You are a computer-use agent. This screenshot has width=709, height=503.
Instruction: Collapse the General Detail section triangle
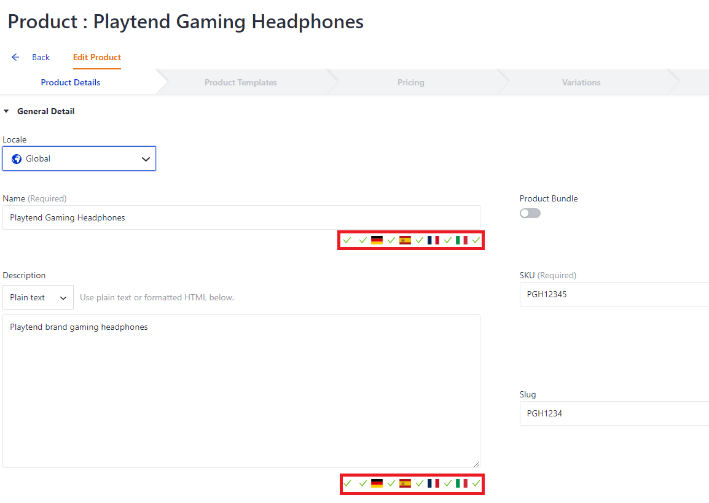(x=6, y=111)
